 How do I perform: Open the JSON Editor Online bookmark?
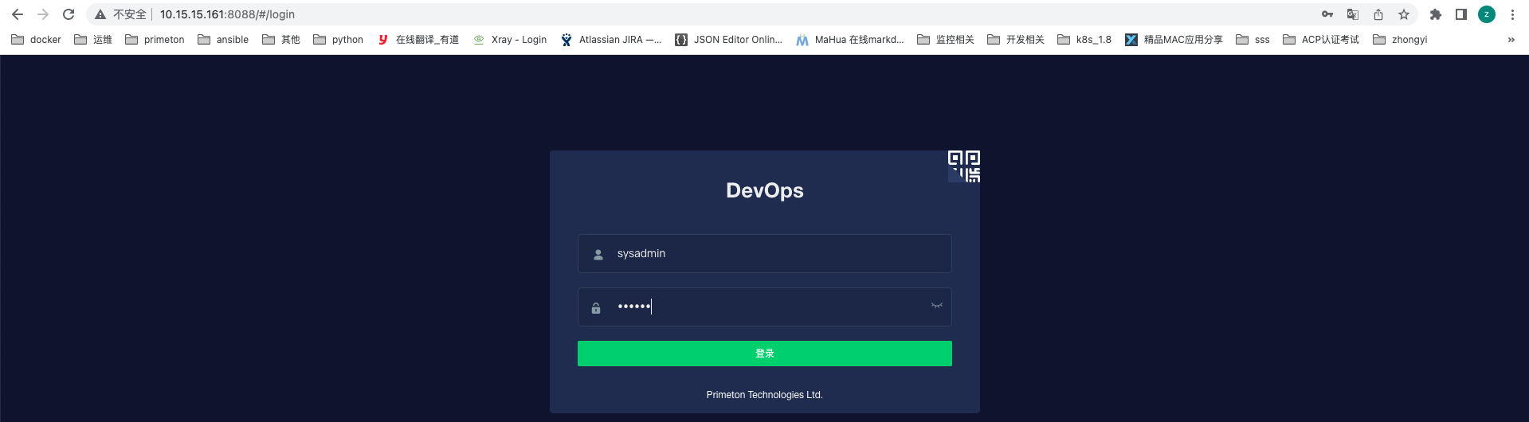click(729, 39)
